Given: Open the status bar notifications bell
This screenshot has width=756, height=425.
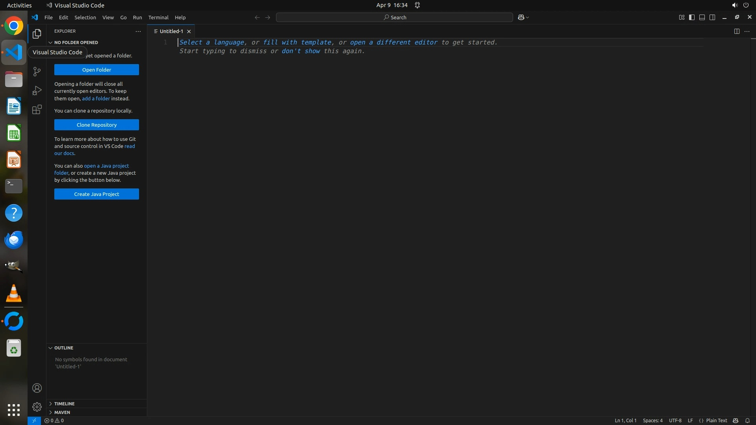Looking at the screenshot, I should pyautogui.click(x=747, y=420).
